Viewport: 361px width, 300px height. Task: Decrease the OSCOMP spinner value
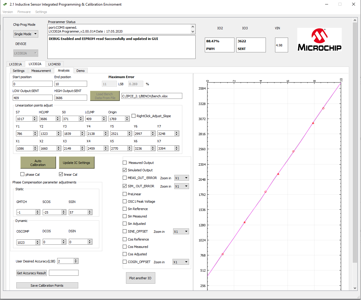(38, 244)
